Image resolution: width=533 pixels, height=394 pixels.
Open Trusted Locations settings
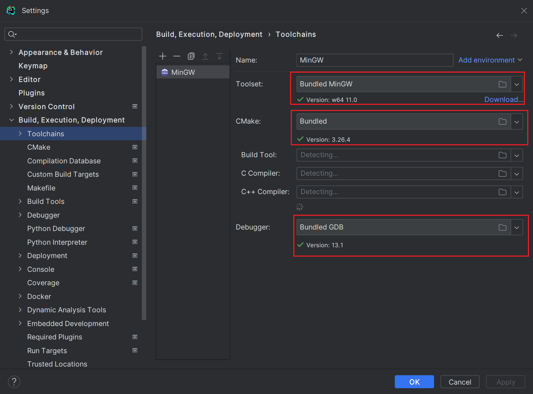click(x=57, y=364)
